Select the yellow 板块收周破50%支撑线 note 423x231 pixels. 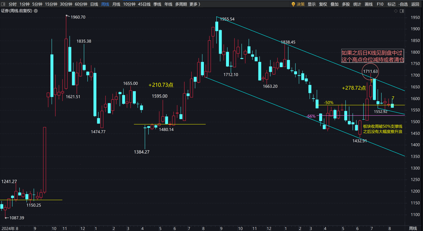(383, 129)
